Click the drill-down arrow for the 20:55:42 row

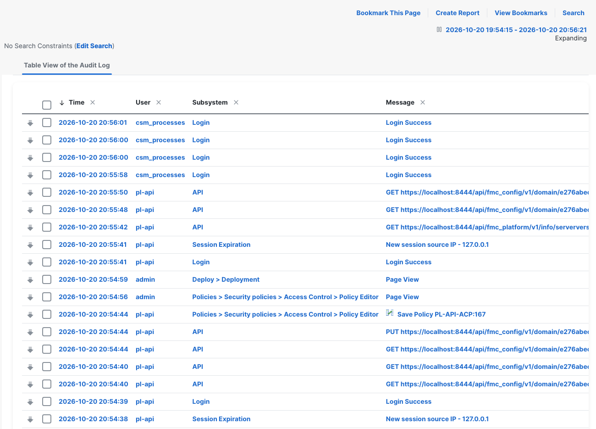click(x=30, y=228)
